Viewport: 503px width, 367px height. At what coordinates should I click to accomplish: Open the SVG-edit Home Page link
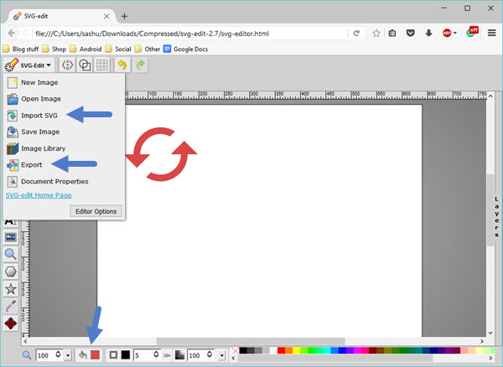click(x=39, y=194)
